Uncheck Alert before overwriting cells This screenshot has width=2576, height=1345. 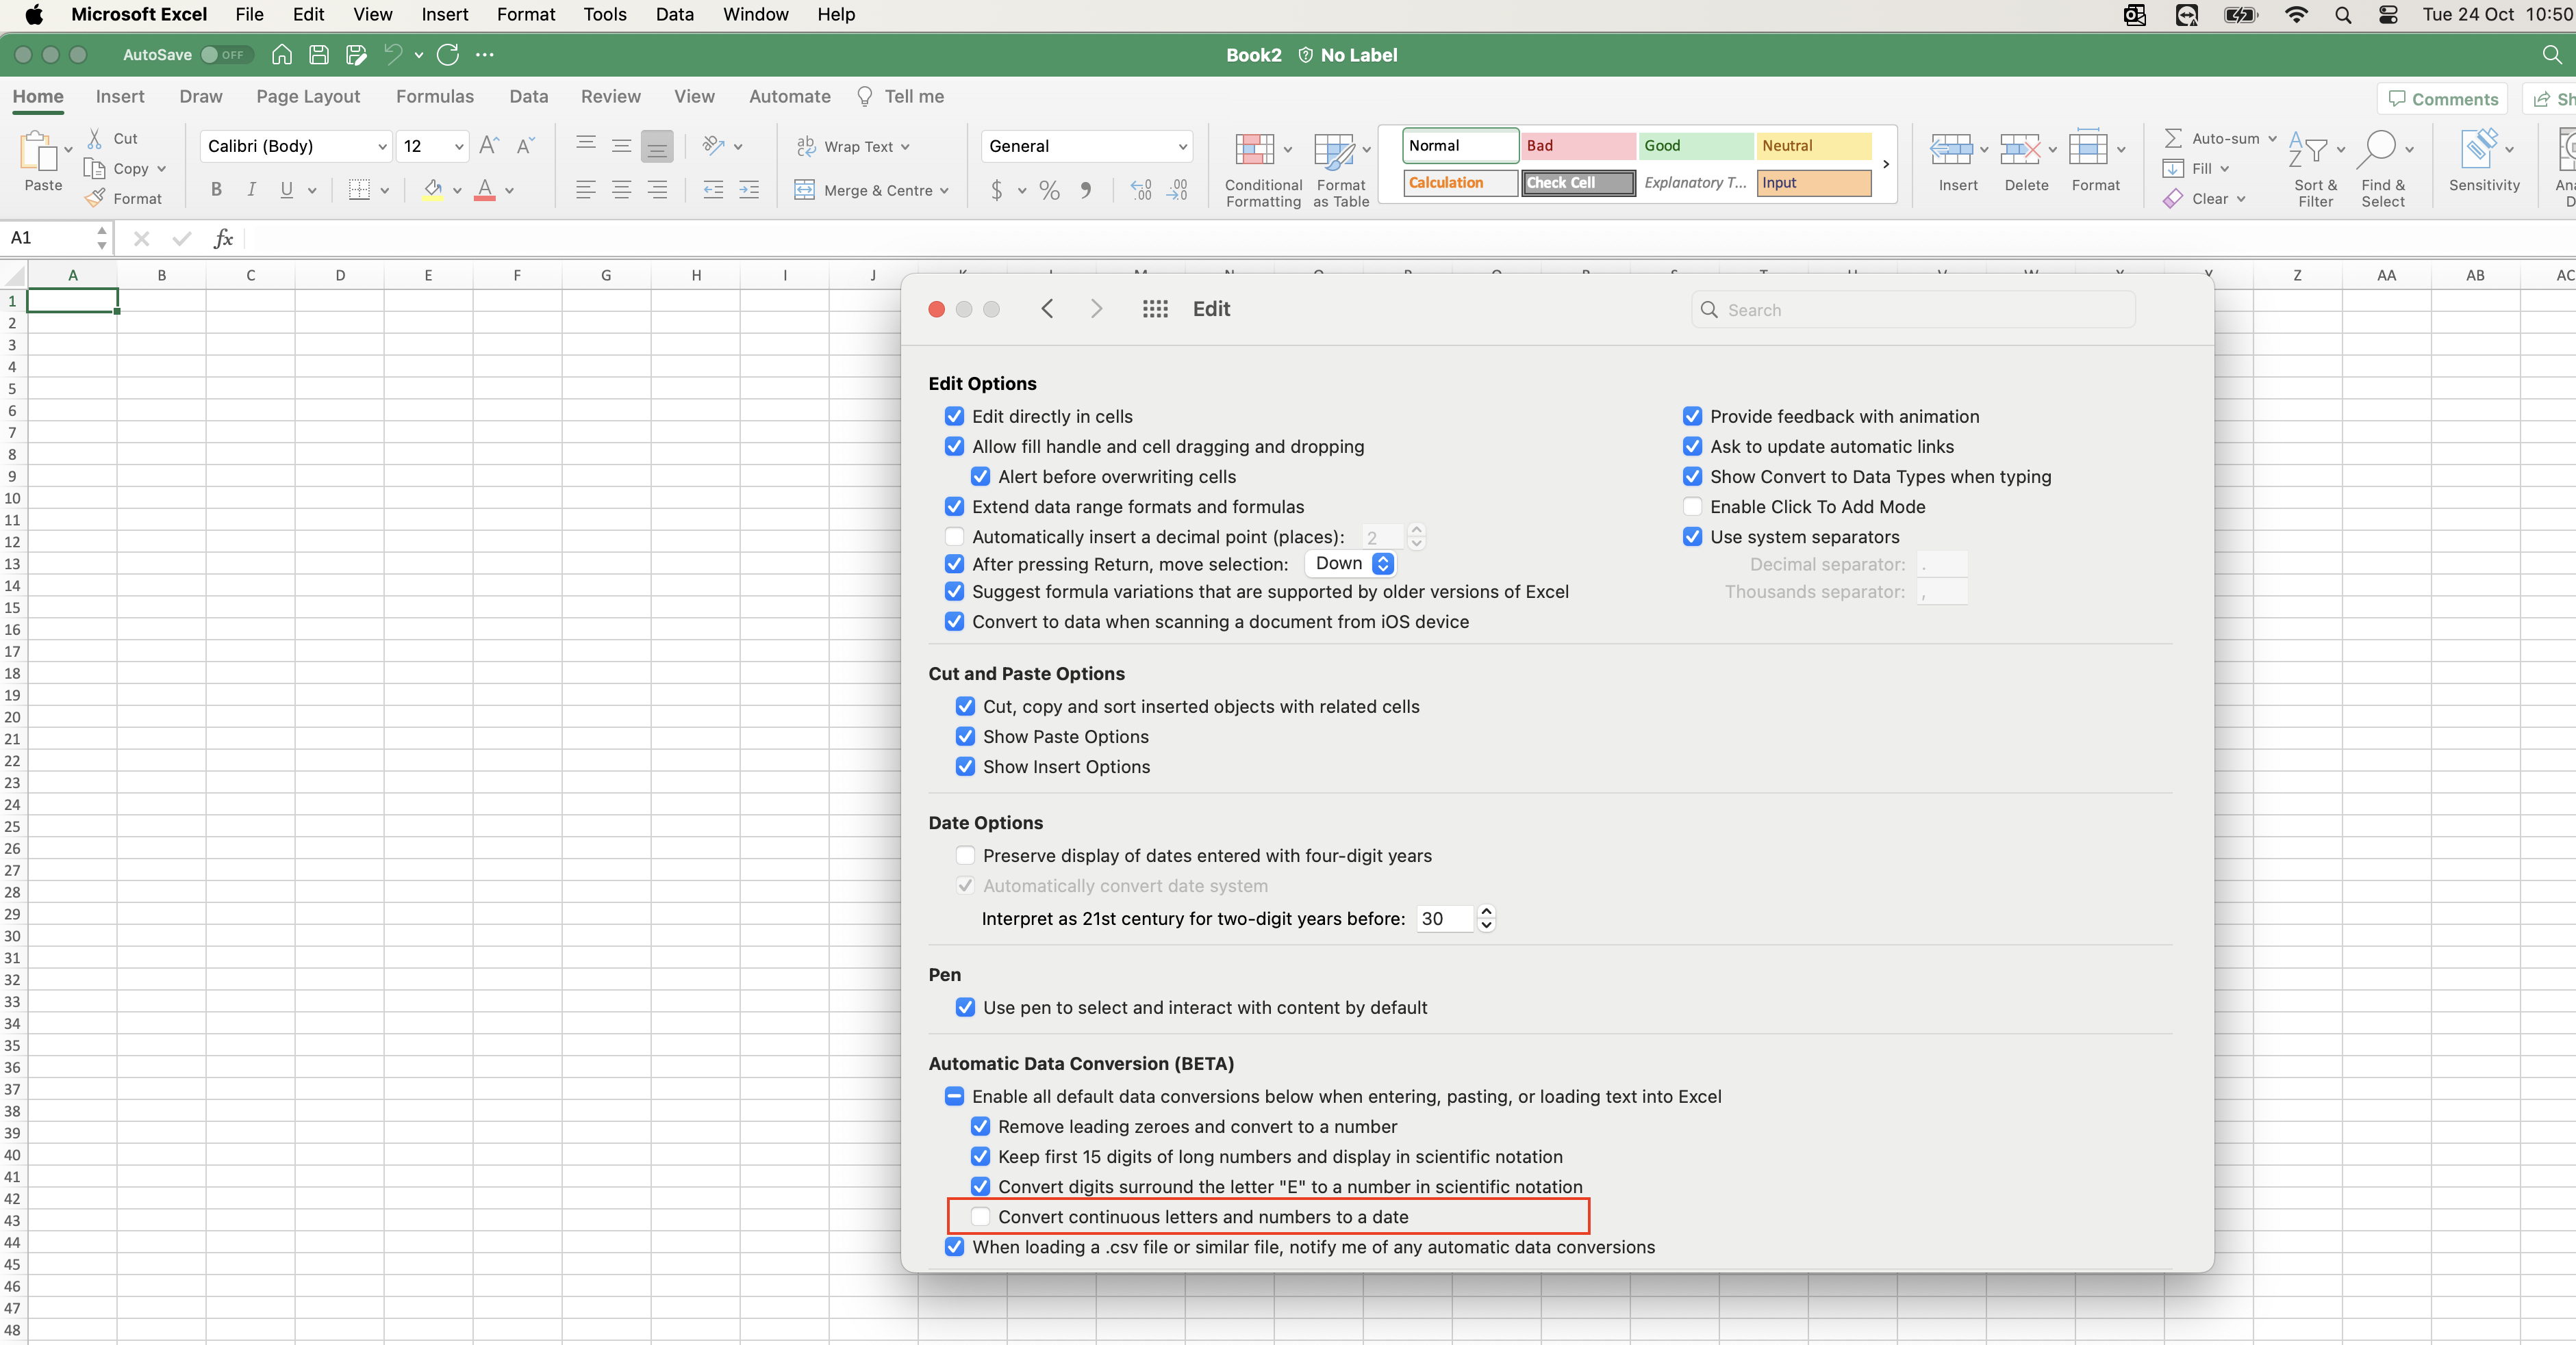tap(980, 477)
